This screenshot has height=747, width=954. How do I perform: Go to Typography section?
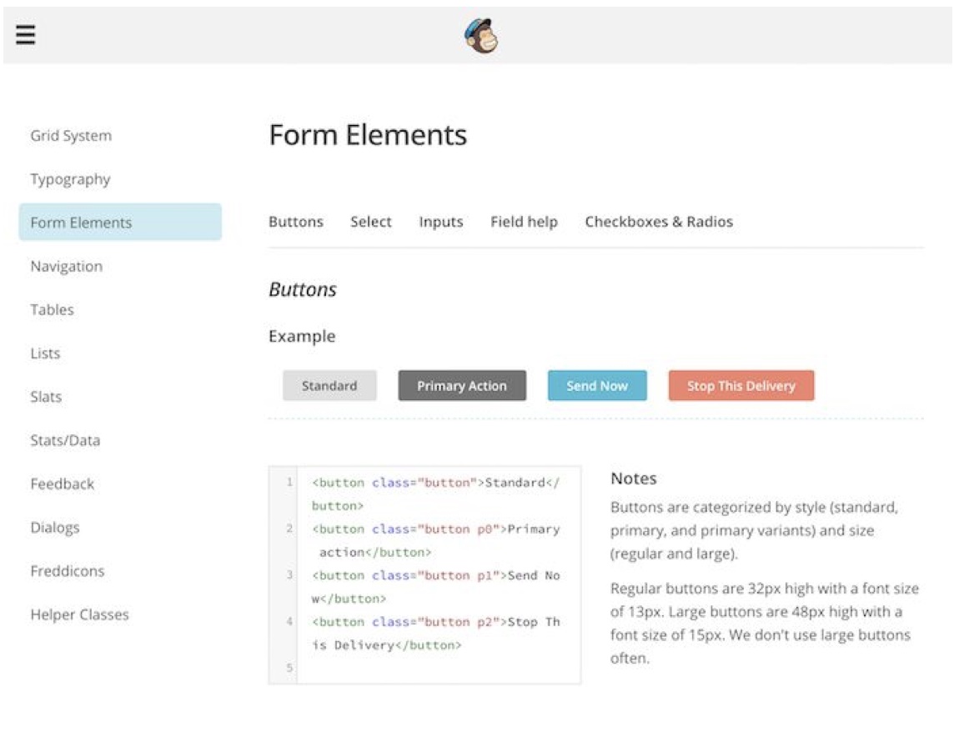[x=71, y=179]
